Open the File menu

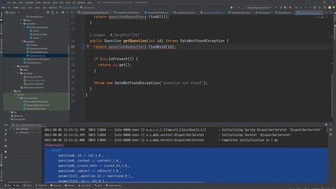pos(9,3)
